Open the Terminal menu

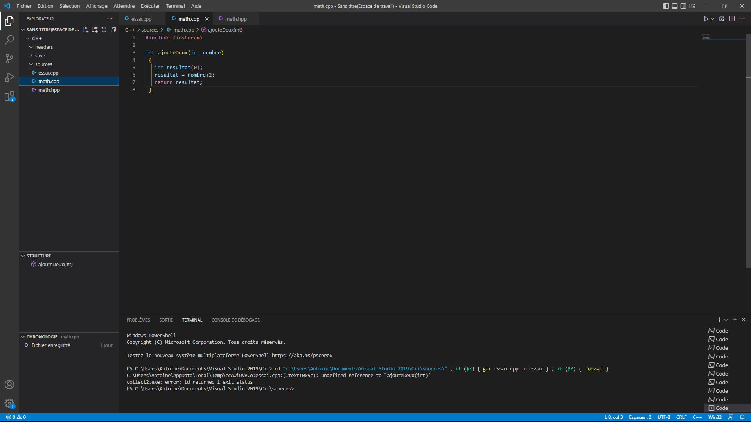[175, 6]
